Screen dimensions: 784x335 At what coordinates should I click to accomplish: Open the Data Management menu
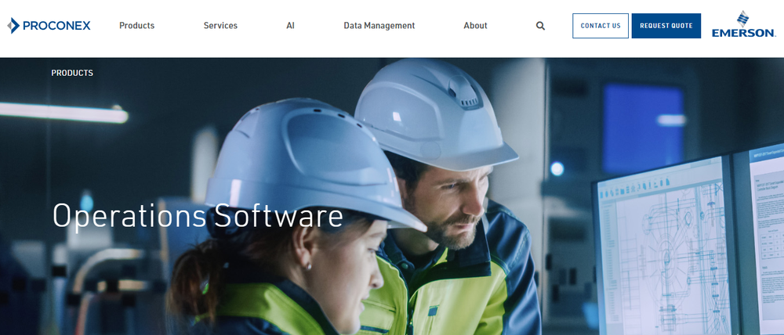point(379,26)
